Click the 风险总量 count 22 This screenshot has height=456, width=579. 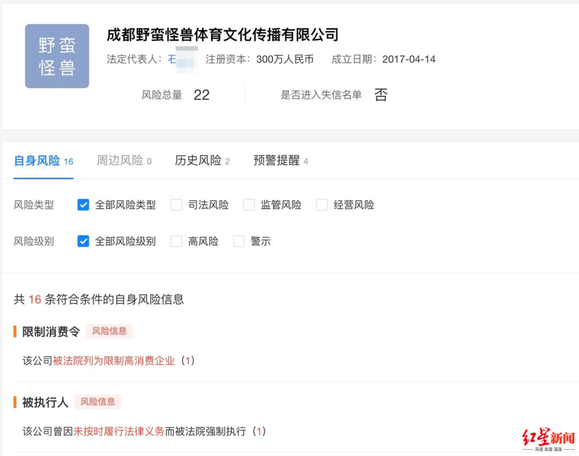point(201,95)
